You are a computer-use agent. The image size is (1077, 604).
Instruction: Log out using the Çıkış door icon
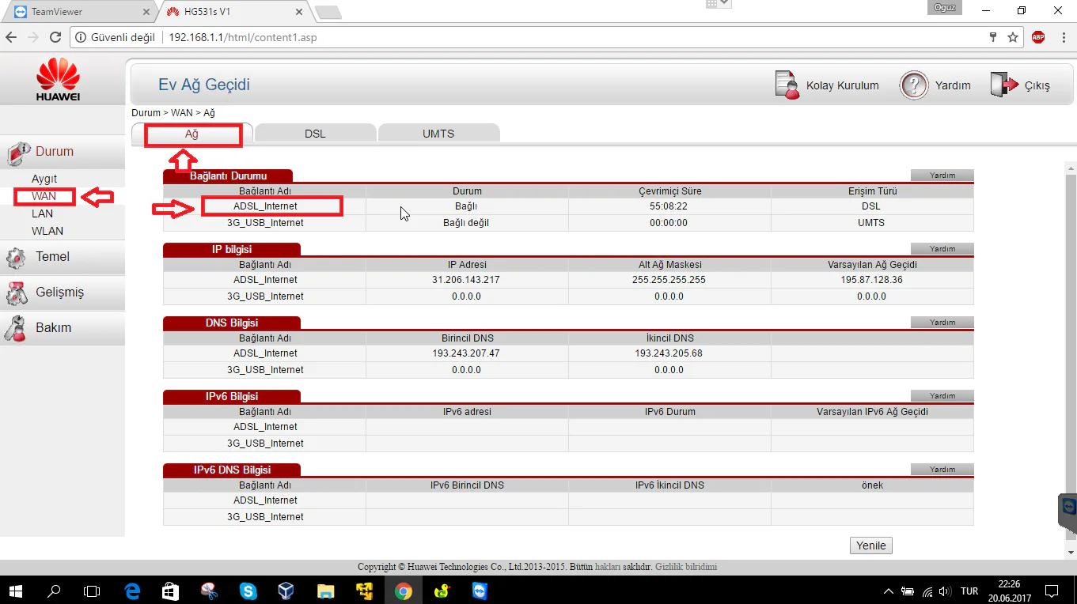pos(1003,85)
